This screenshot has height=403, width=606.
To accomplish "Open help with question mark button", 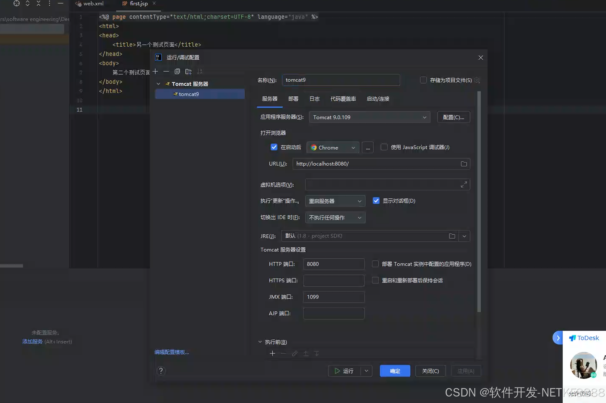I will pos(161,371).
